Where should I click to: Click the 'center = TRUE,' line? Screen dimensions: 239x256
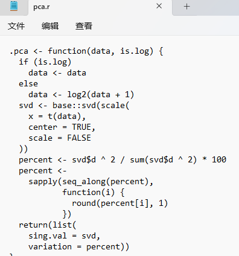(x=62, y=127)
